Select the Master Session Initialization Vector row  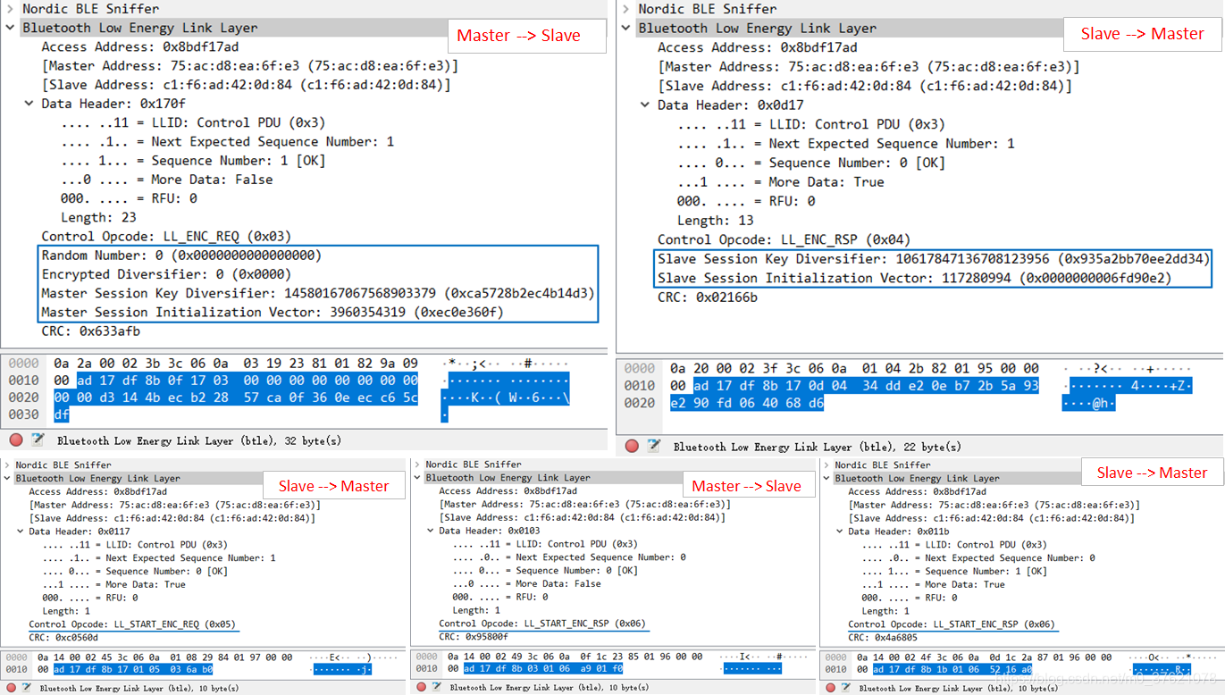coord(273,312)
